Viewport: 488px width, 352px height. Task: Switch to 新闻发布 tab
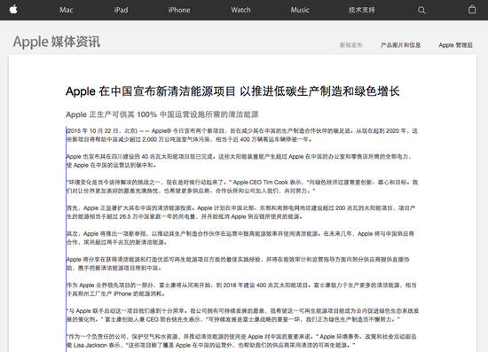[350, 45]
